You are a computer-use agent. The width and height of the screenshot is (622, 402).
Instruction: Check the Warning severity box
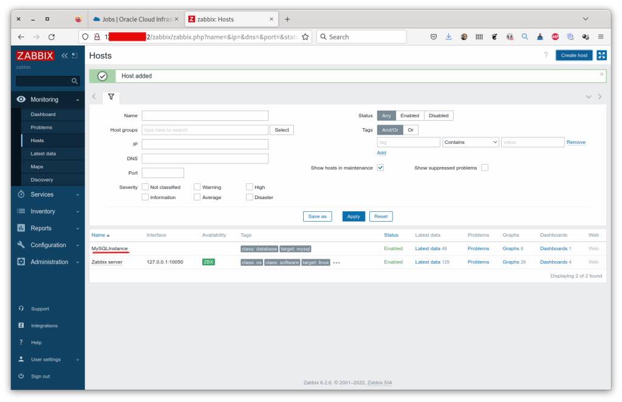click(197, 187)
